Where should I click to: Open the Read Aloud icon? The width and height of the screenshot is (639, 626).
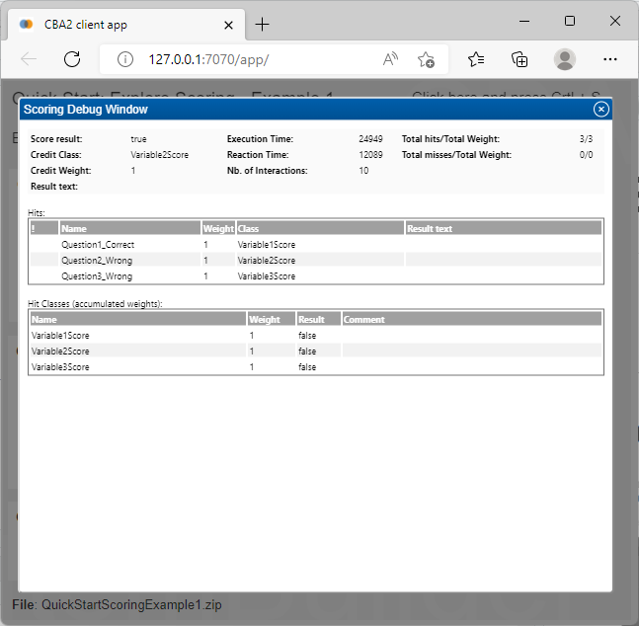tap(391, 59)
